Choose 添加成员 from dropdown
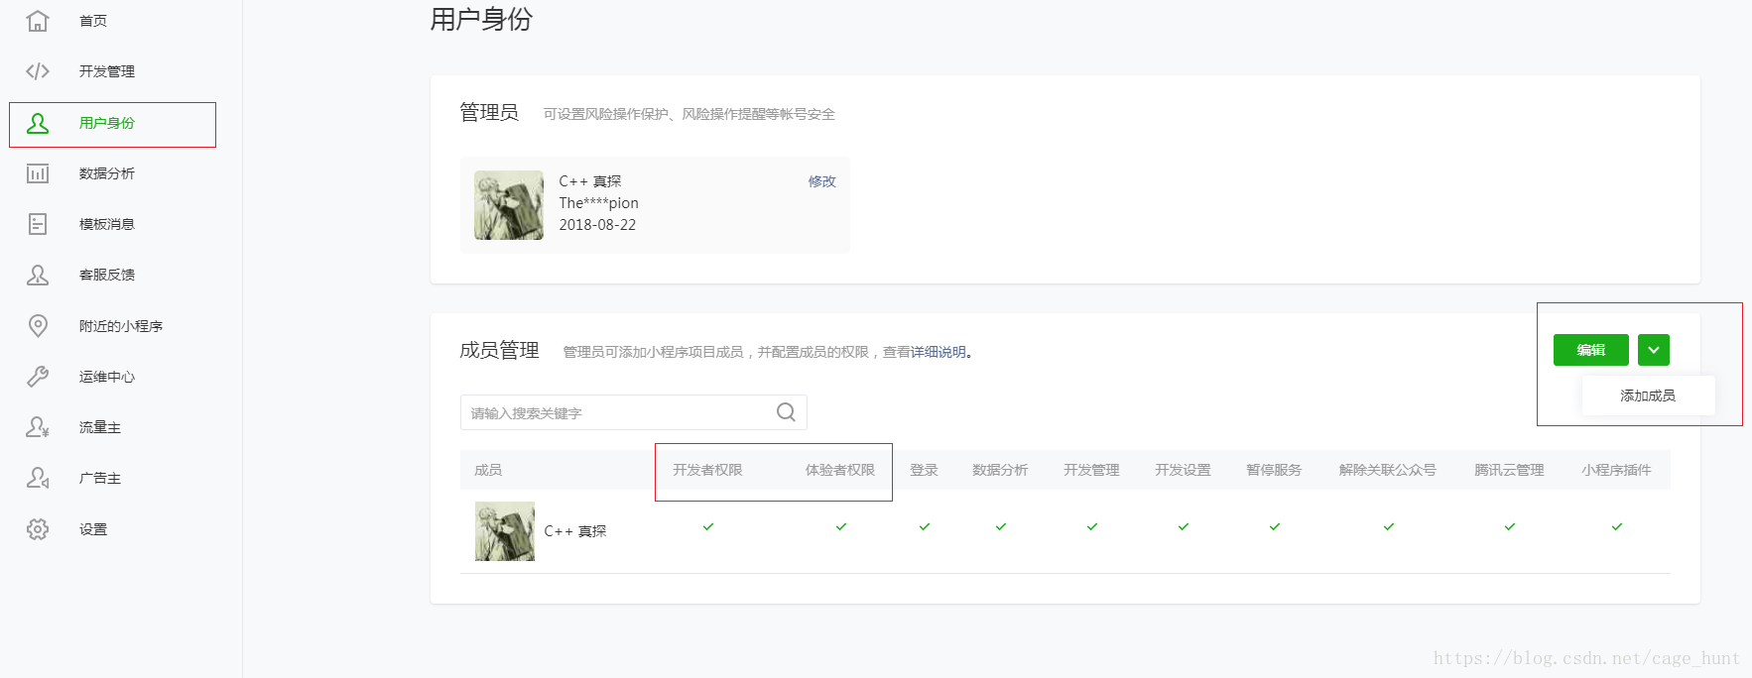This screenshot has width=1752, height=678. [1648, 395]
